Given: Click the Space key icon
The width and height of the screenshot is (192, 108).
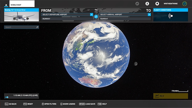Looking at the screenshot, I should 82,104.
